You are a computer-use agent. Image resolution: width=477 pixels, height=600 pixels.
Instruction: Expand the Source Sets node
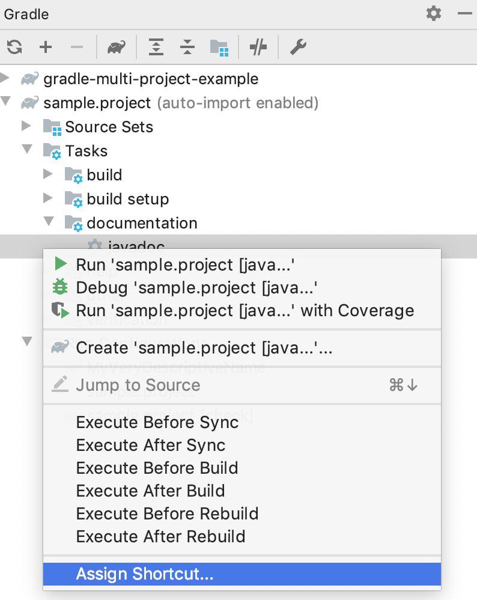pos(27,127)
